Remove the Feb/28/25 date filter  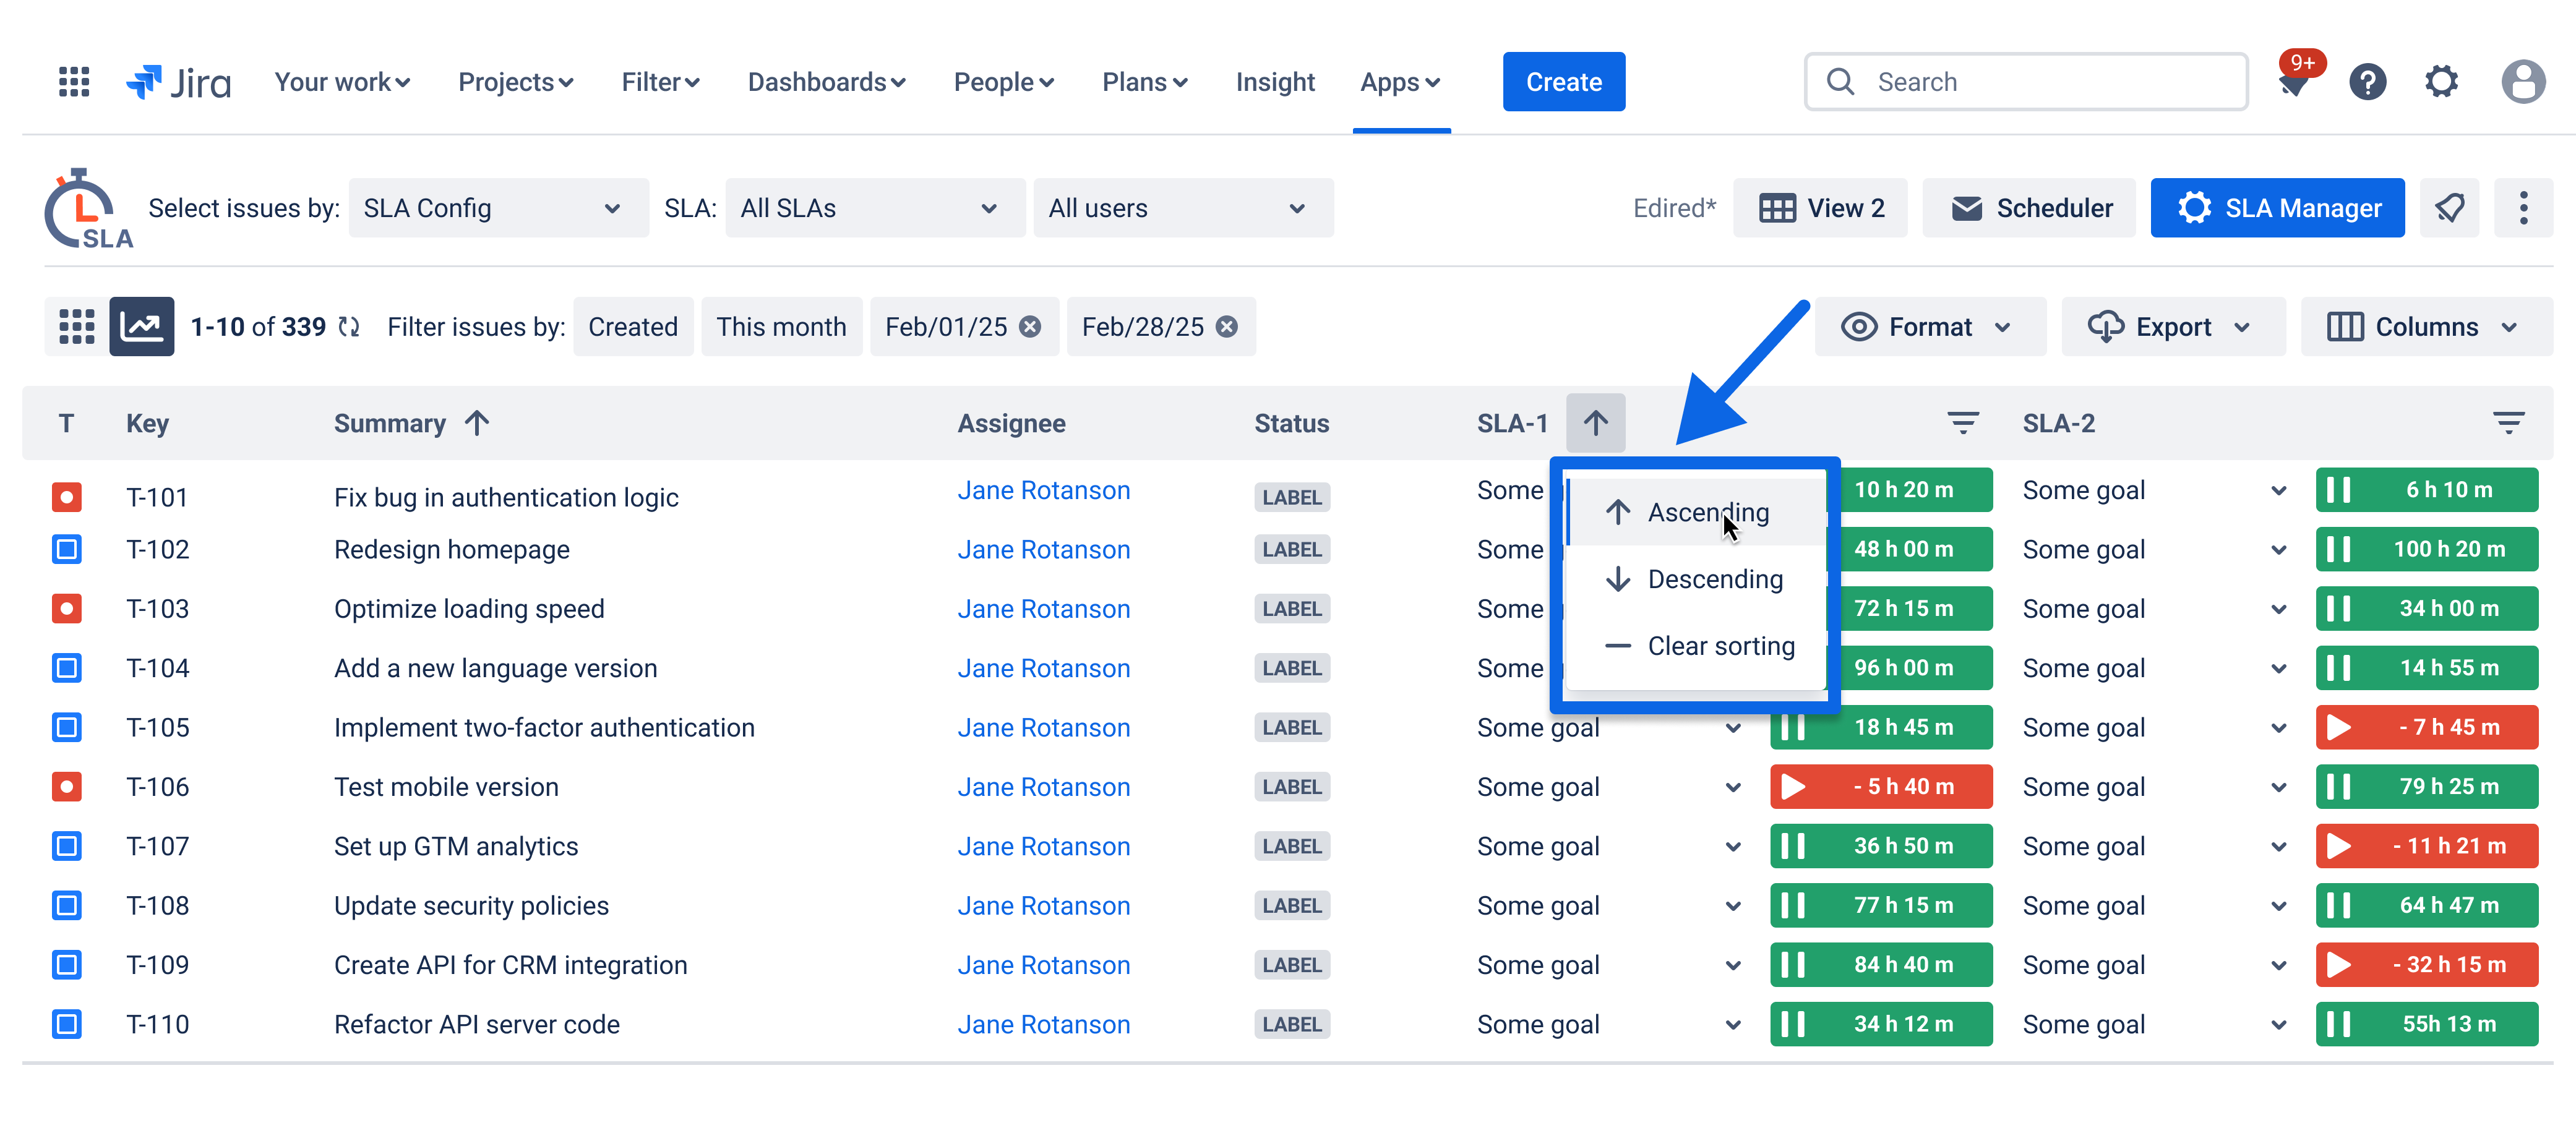click(x=1227, y=327)
